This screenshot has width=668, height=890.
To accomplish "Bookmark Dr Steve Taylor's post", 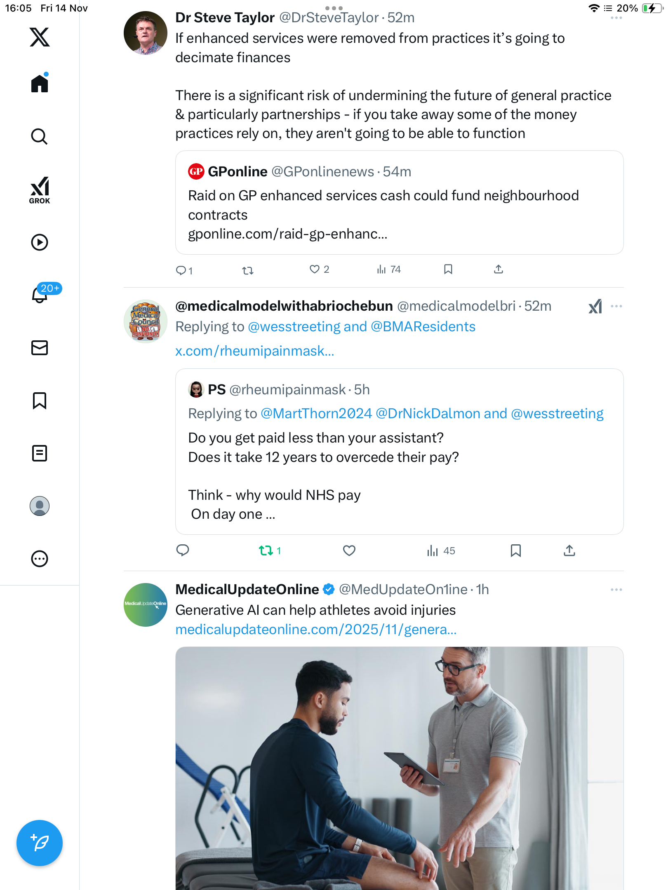I will click(448, 269).
